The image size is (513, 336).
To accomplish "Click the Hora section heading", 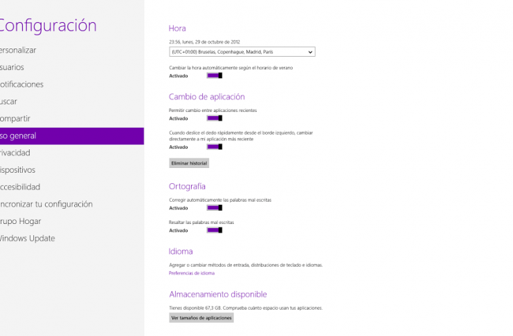I will 177,28.
